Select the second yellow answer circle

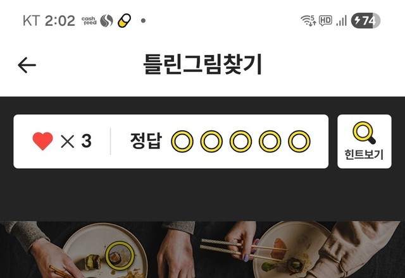tap(211, 142)
